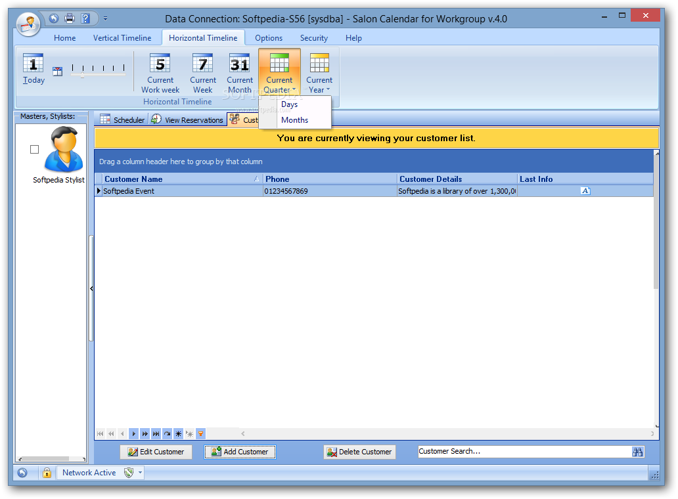Click the shield icon beside Network Active
This screenshot has width=678, height=499.
pos(129,473)
